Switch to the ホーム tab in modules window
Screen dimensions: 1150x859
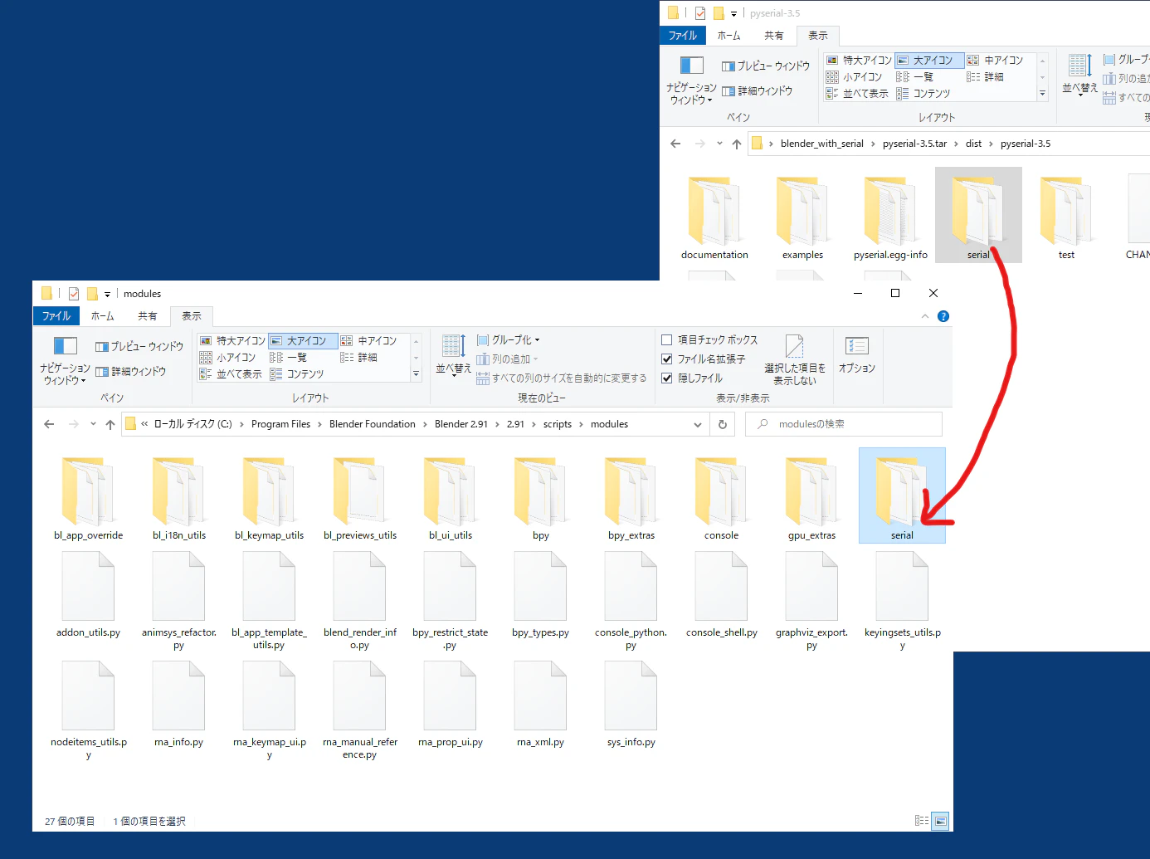[x=102, y=316]
